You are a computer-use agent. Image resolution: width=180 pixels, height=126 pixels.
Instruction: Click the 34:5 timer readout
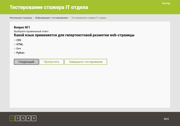[x=166, y=119]
